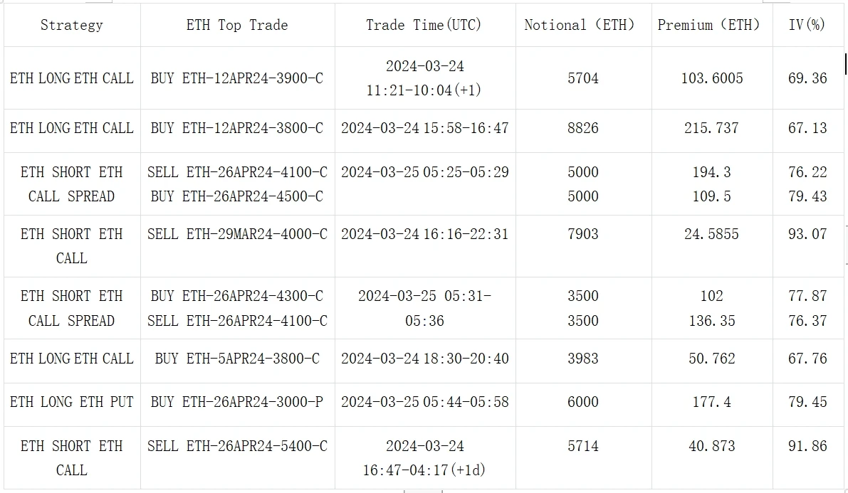Select the IV value 93.07 cell
The width and height of the screenshot is (848, 493).
point(807,234)
